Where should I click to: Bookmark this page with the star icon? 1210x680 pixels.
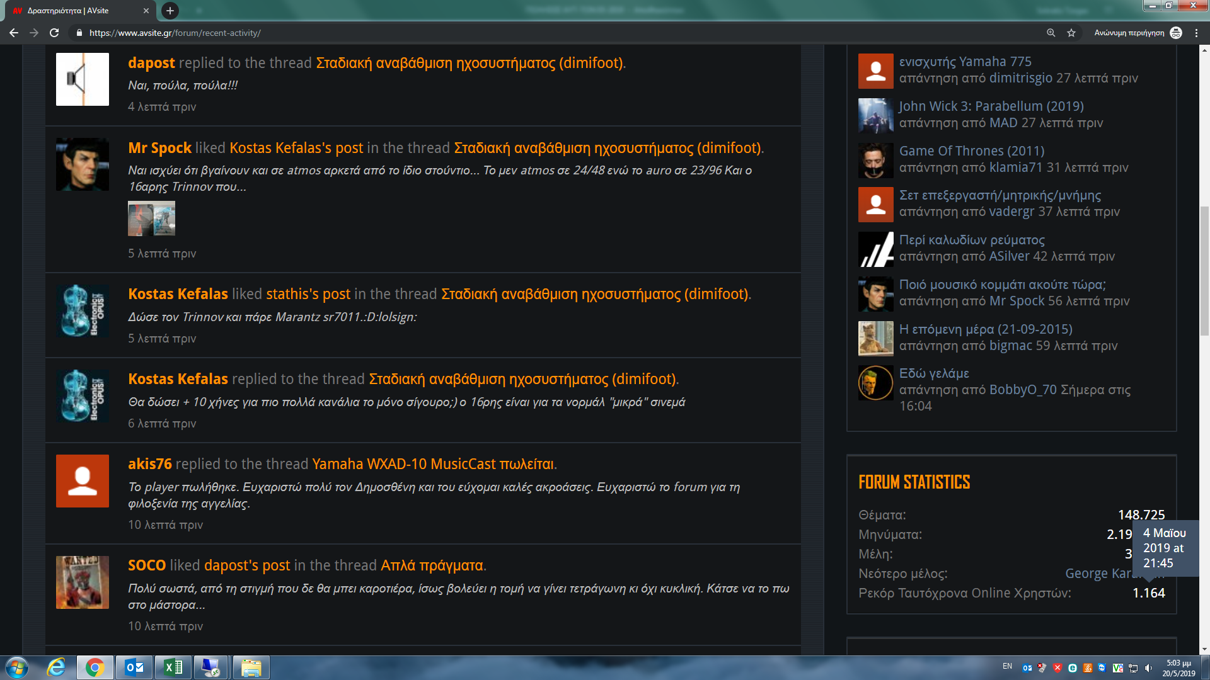[1071, 33]
